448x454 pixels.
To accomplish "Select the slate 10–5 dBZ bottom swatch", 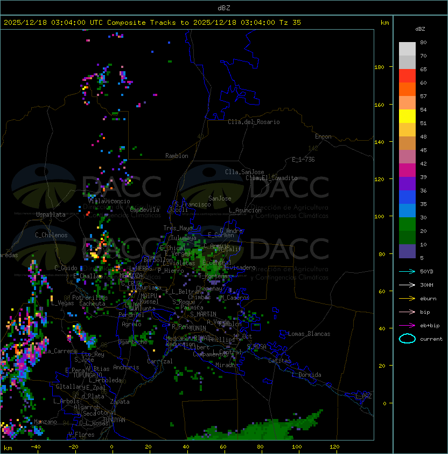I will [x=407, y=251].
